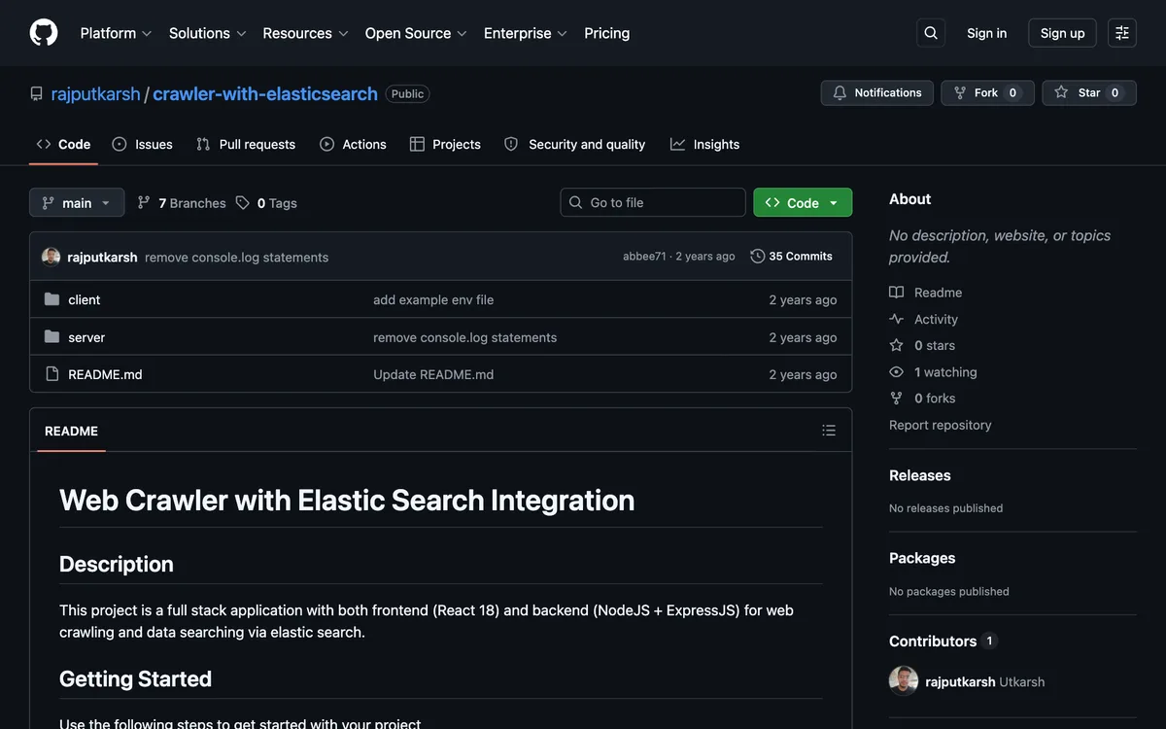The image size is (1166, 729).
Task: Expand the Resources menu
Action: click(306, 33)
